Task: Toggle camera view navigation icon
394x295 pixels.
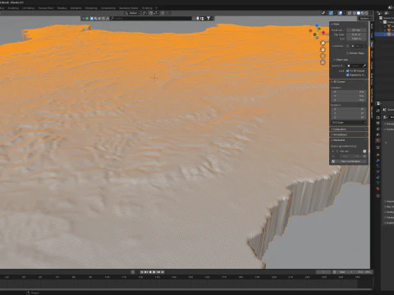Action: 323,56
